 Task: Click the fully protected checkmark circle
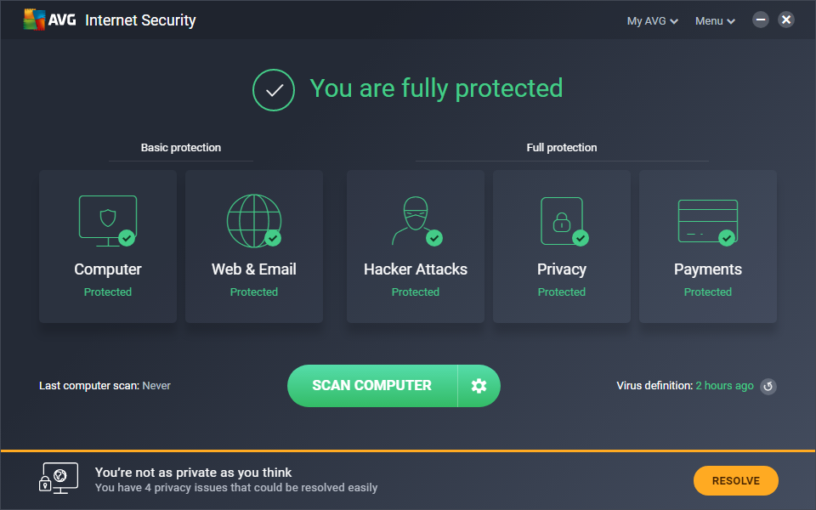click(x=274, y=89)
